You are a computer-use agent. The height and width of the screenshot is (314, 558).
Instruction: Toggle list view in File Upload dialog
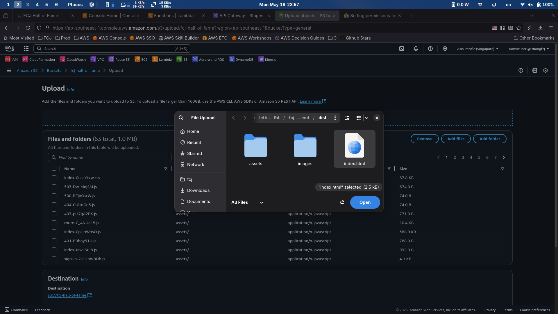pos(359,117)
